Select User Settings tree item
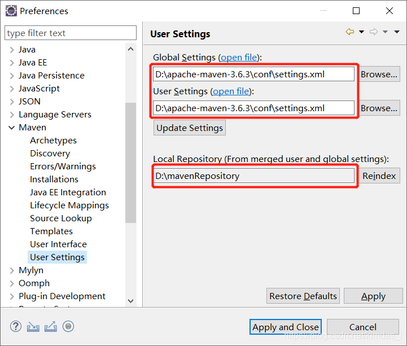Screen dimensions: 407x346 (x=57, y=257)
